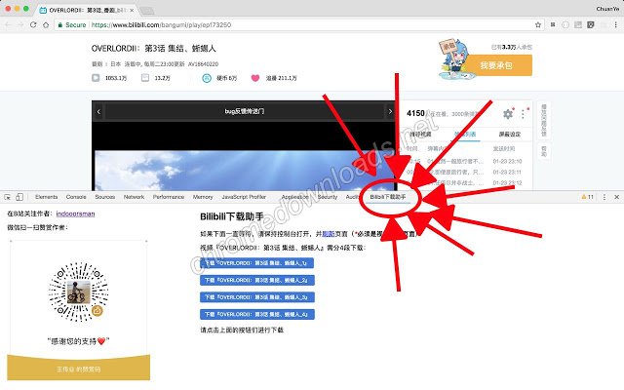This screenshot has width=624, height=390.
Task: Bookmark the page with the star icon
Action: tap(538, 24)
